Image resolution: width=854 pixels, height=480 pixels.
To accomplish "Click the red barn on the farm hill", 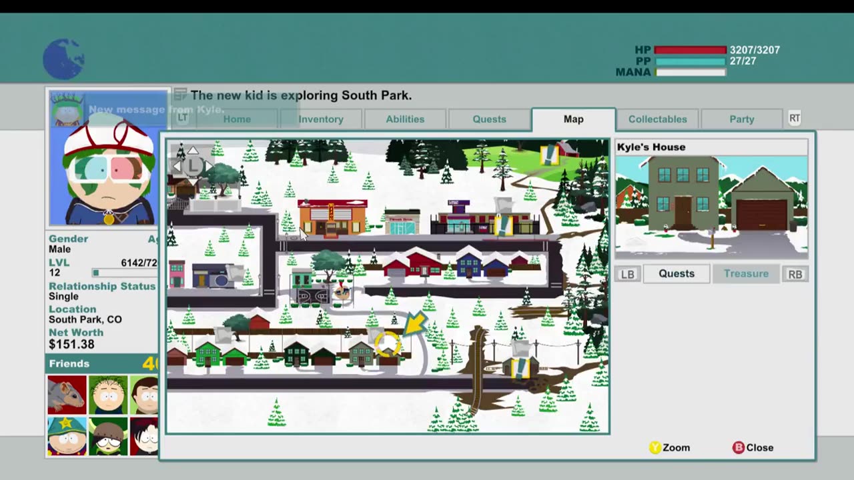I will (566, 148).
